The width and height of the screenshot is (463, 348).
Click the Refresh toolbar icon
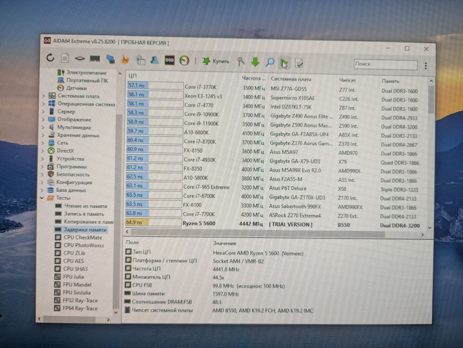(x=50, y=58)
